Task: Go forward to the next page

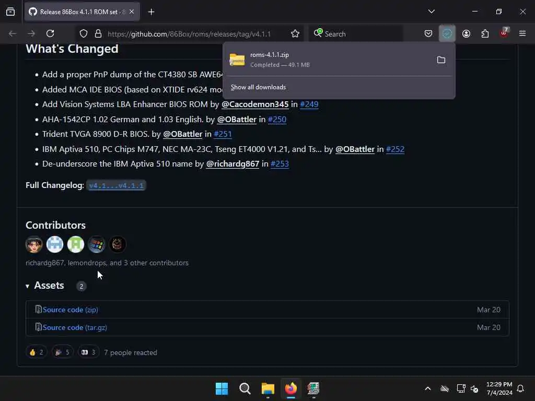Action: point(31,33)
